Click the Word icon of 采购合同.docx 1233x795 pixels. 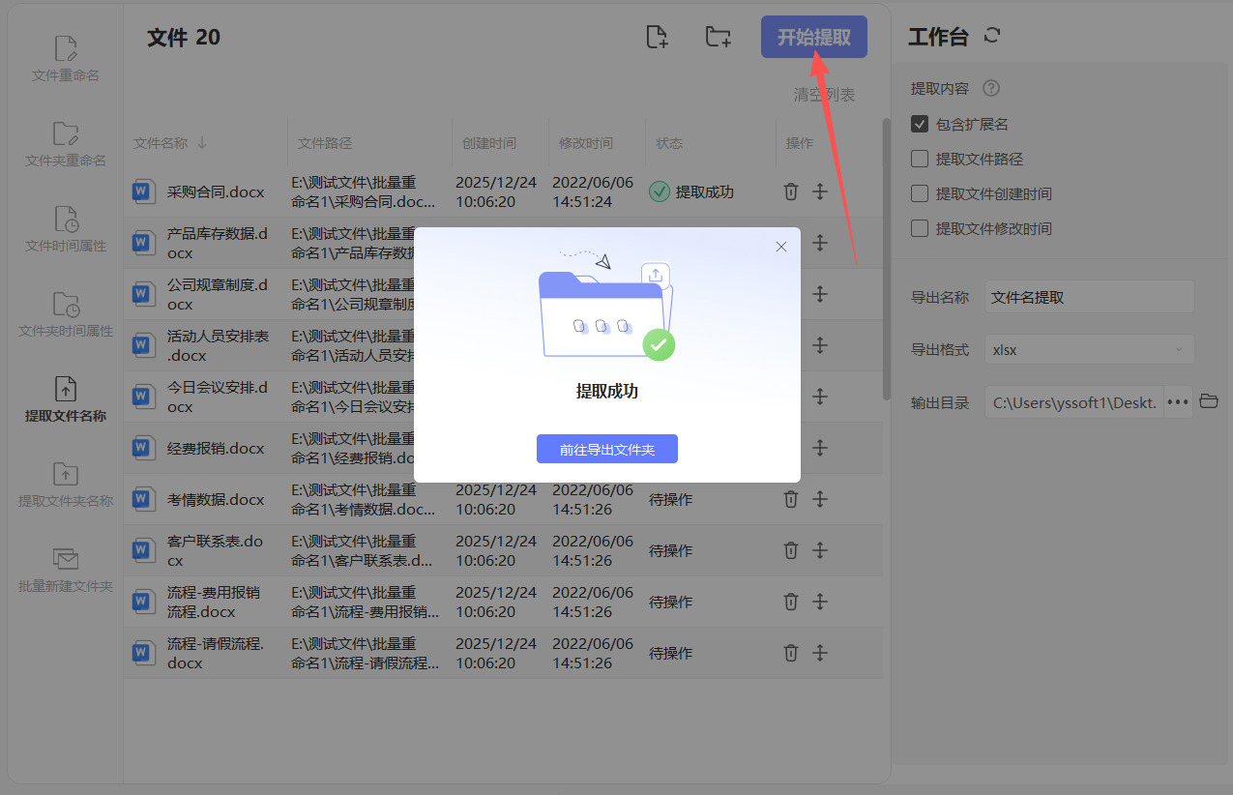[143, 192]
